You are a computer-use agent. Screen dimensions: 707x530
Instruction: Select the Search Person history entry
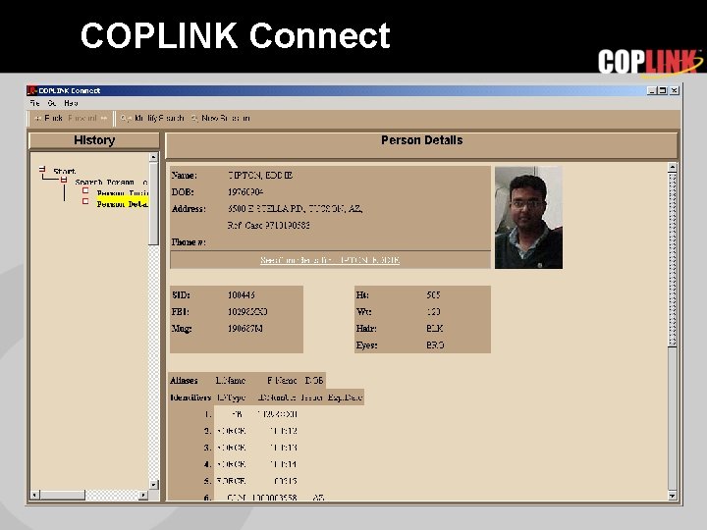[x=111, y=183]
